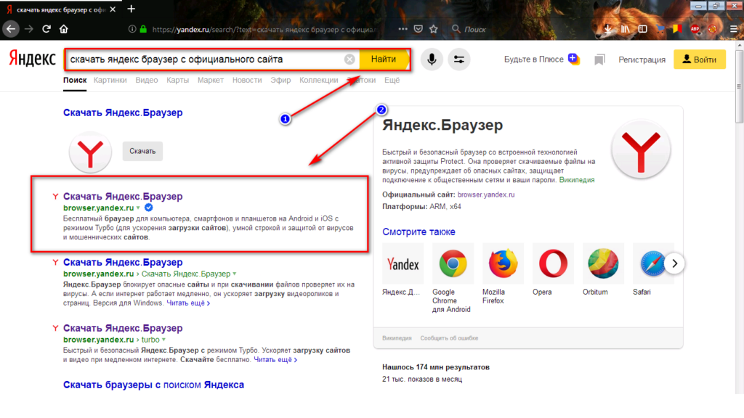This screenshot has width=744, height=418.
Task: Open the Firefox home page icon
Action: point(64,29)
